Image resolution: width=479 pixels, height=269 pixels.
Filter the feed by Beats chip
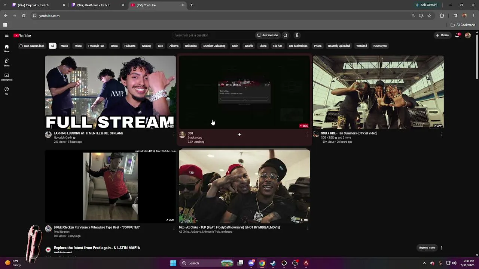pyautogui.click(x=114, y=46)
